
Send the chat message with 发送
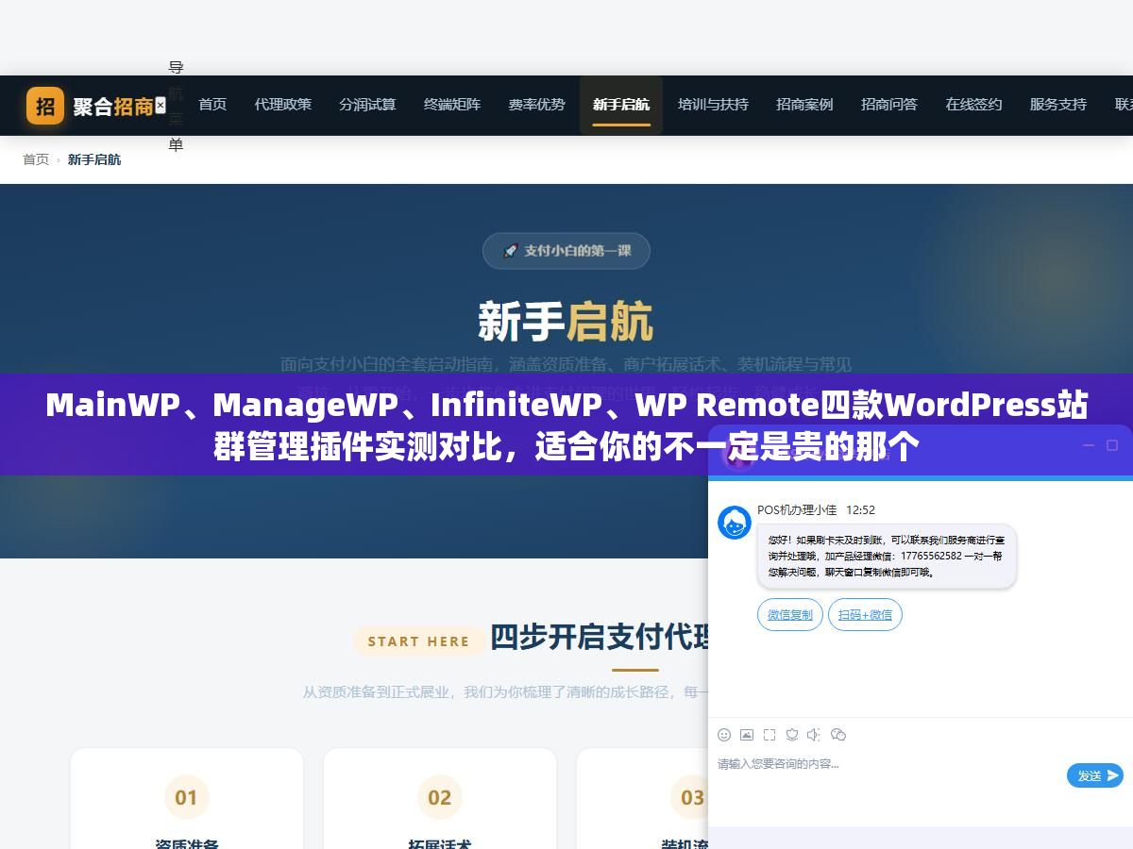(1095, 775)
